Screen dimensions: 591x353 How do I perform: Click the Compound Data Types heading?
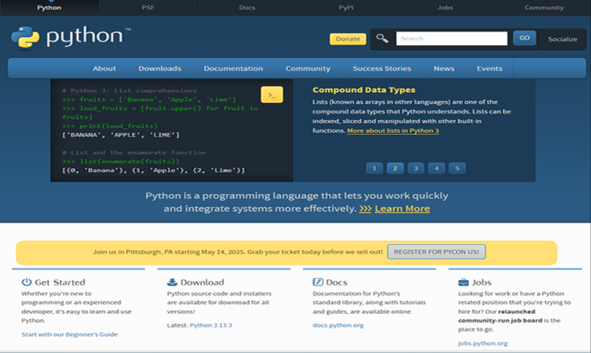364,90
